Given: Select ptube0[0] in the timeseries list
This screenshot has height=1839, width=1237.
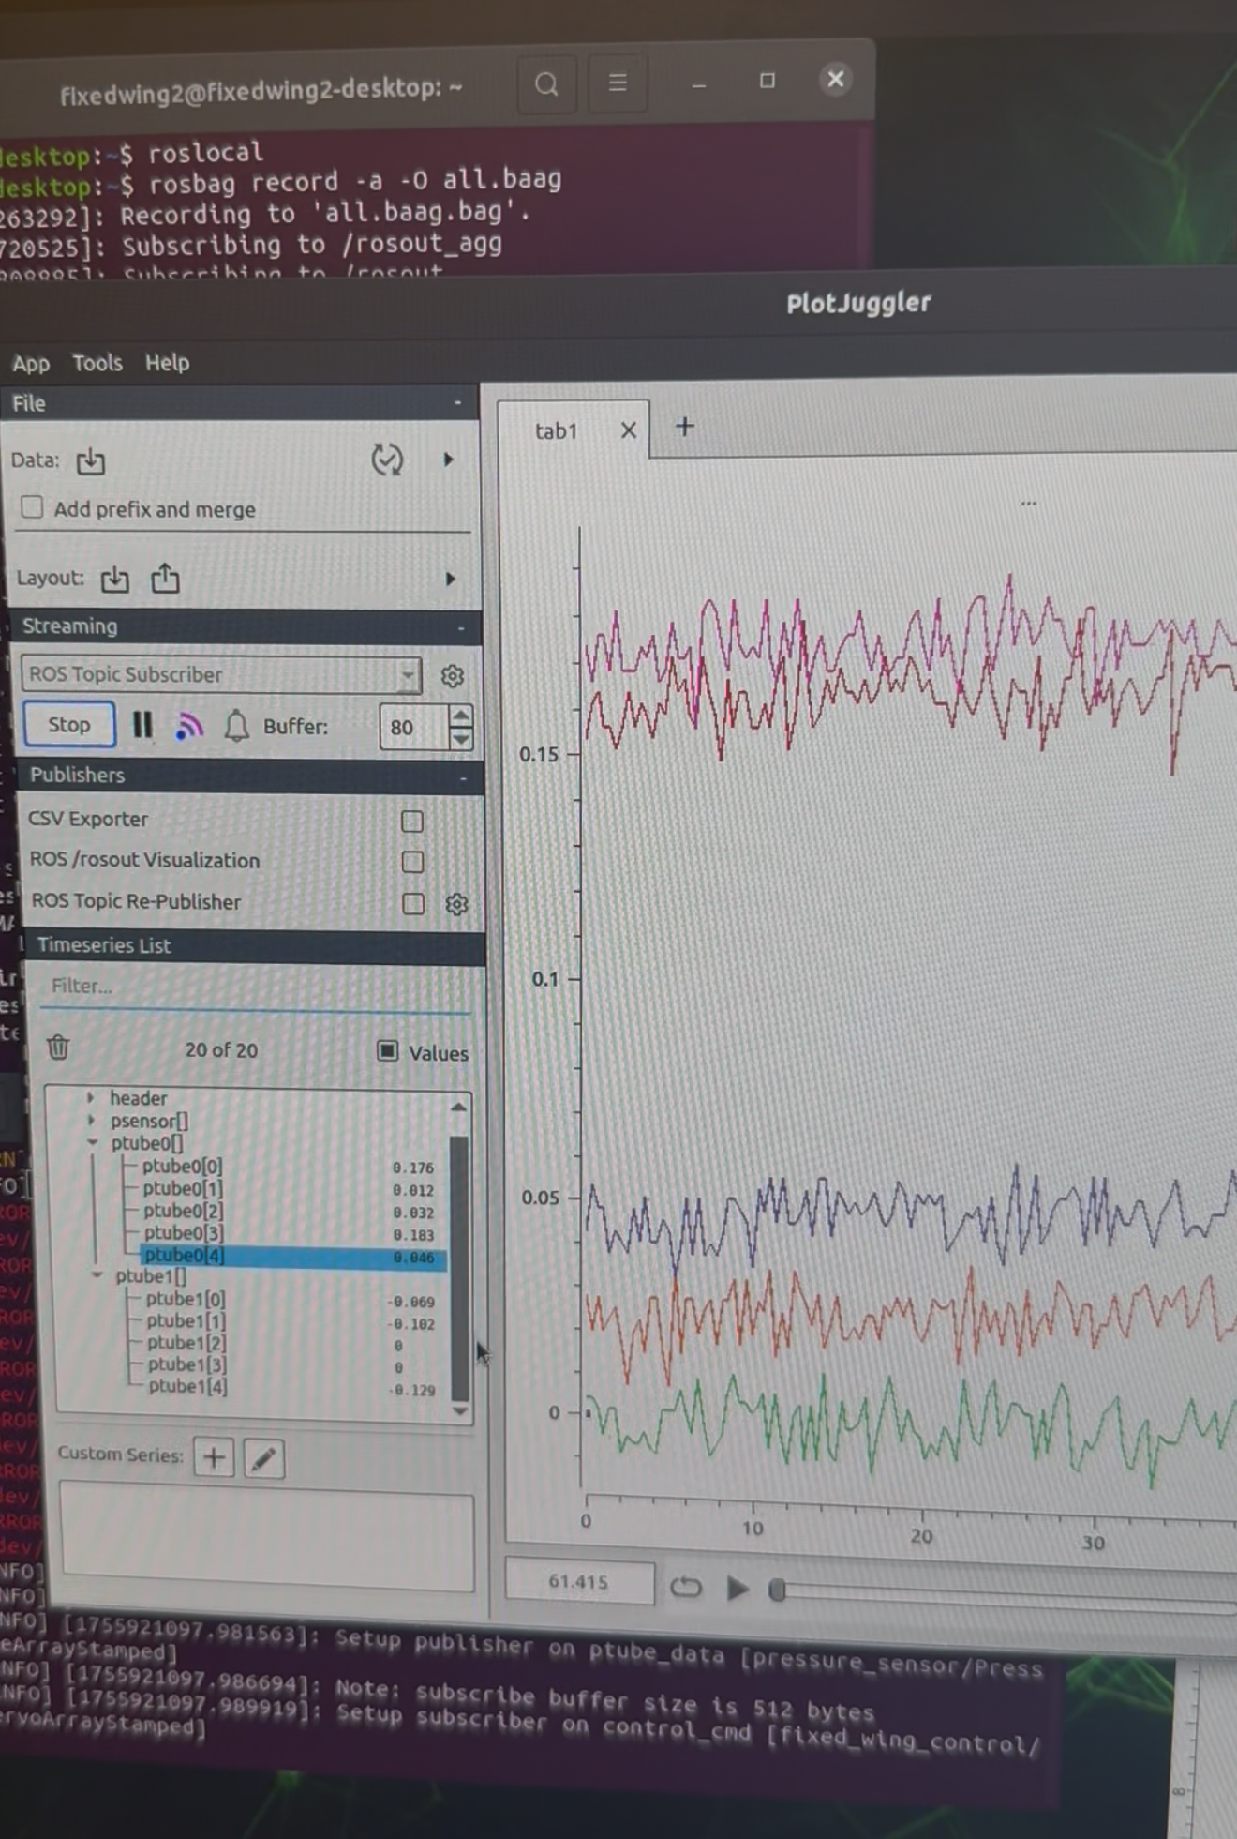Looking at the screenshot, I should click(x=183, y=1167).
